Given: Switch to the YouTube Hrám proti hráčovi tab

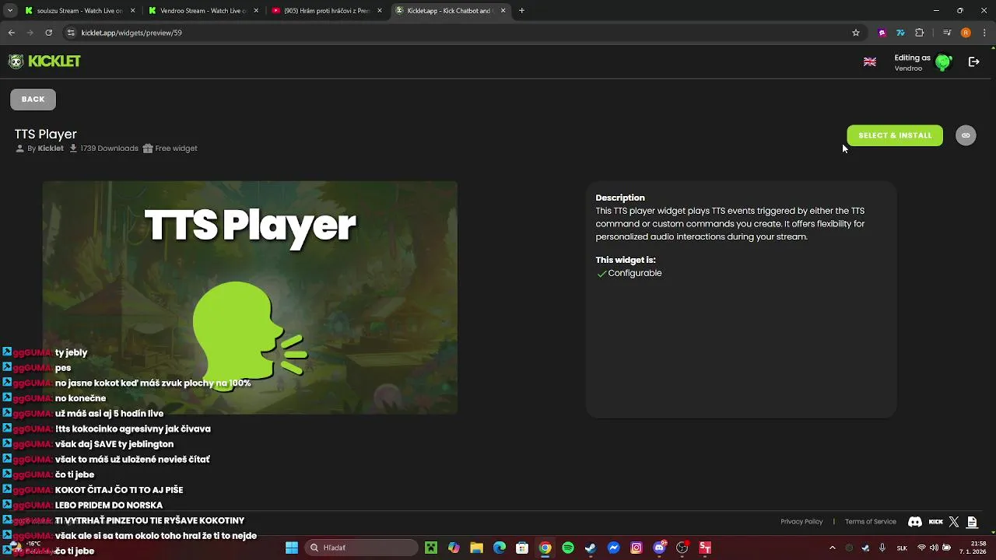Looking at the screenshot, I should [x=327, y=11].
